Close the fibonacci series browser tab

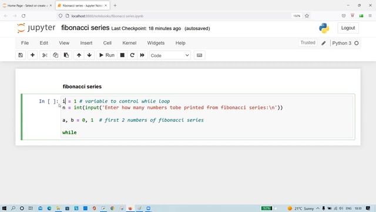tap(106, 5)
